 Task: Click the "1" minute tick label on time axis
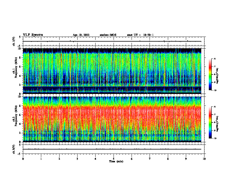pos(41,159)
